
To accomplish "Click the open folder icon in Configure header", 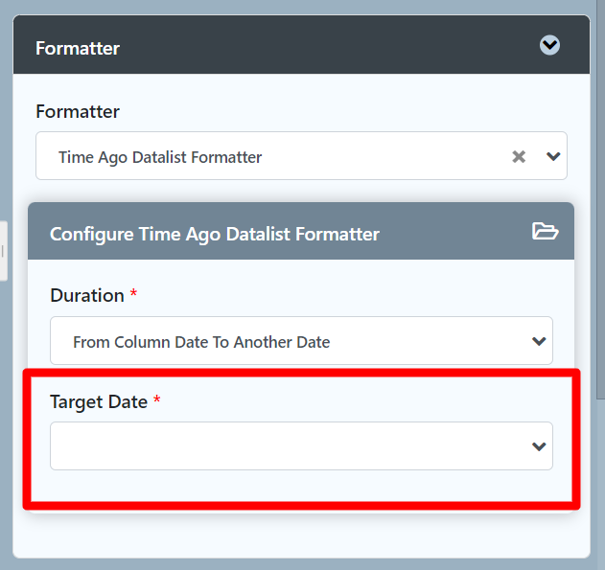I will pyautogui.click(x=545, y=231).
